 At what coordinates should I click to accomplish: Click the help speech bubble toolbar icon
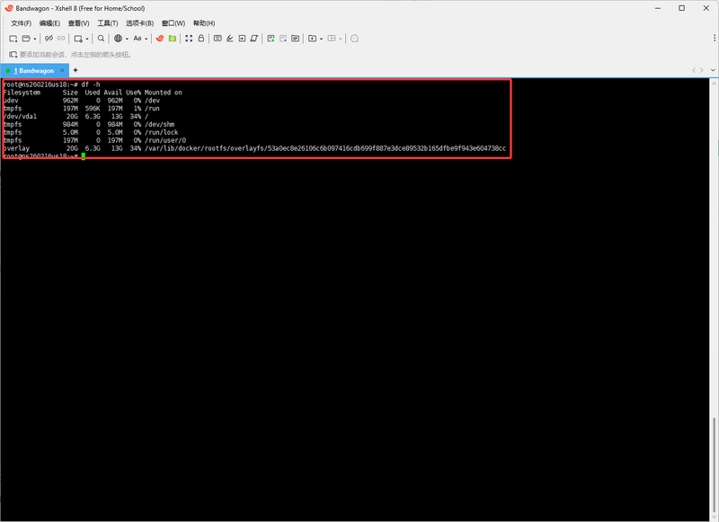pos(354,39)
